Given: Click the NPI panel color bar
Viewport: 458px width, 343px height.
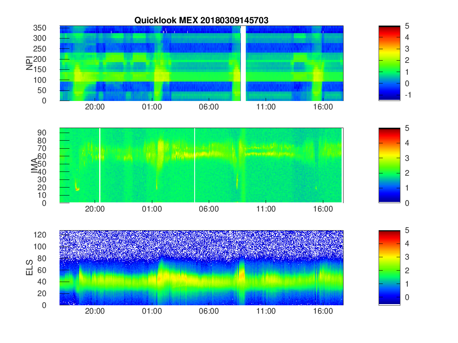Looking at the screenshot, I should click(389, 63).
